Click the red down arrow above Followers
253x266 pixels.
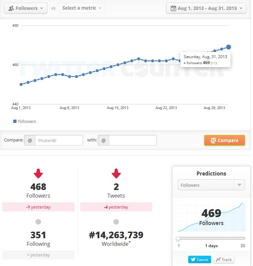click(x=38, y=173)
